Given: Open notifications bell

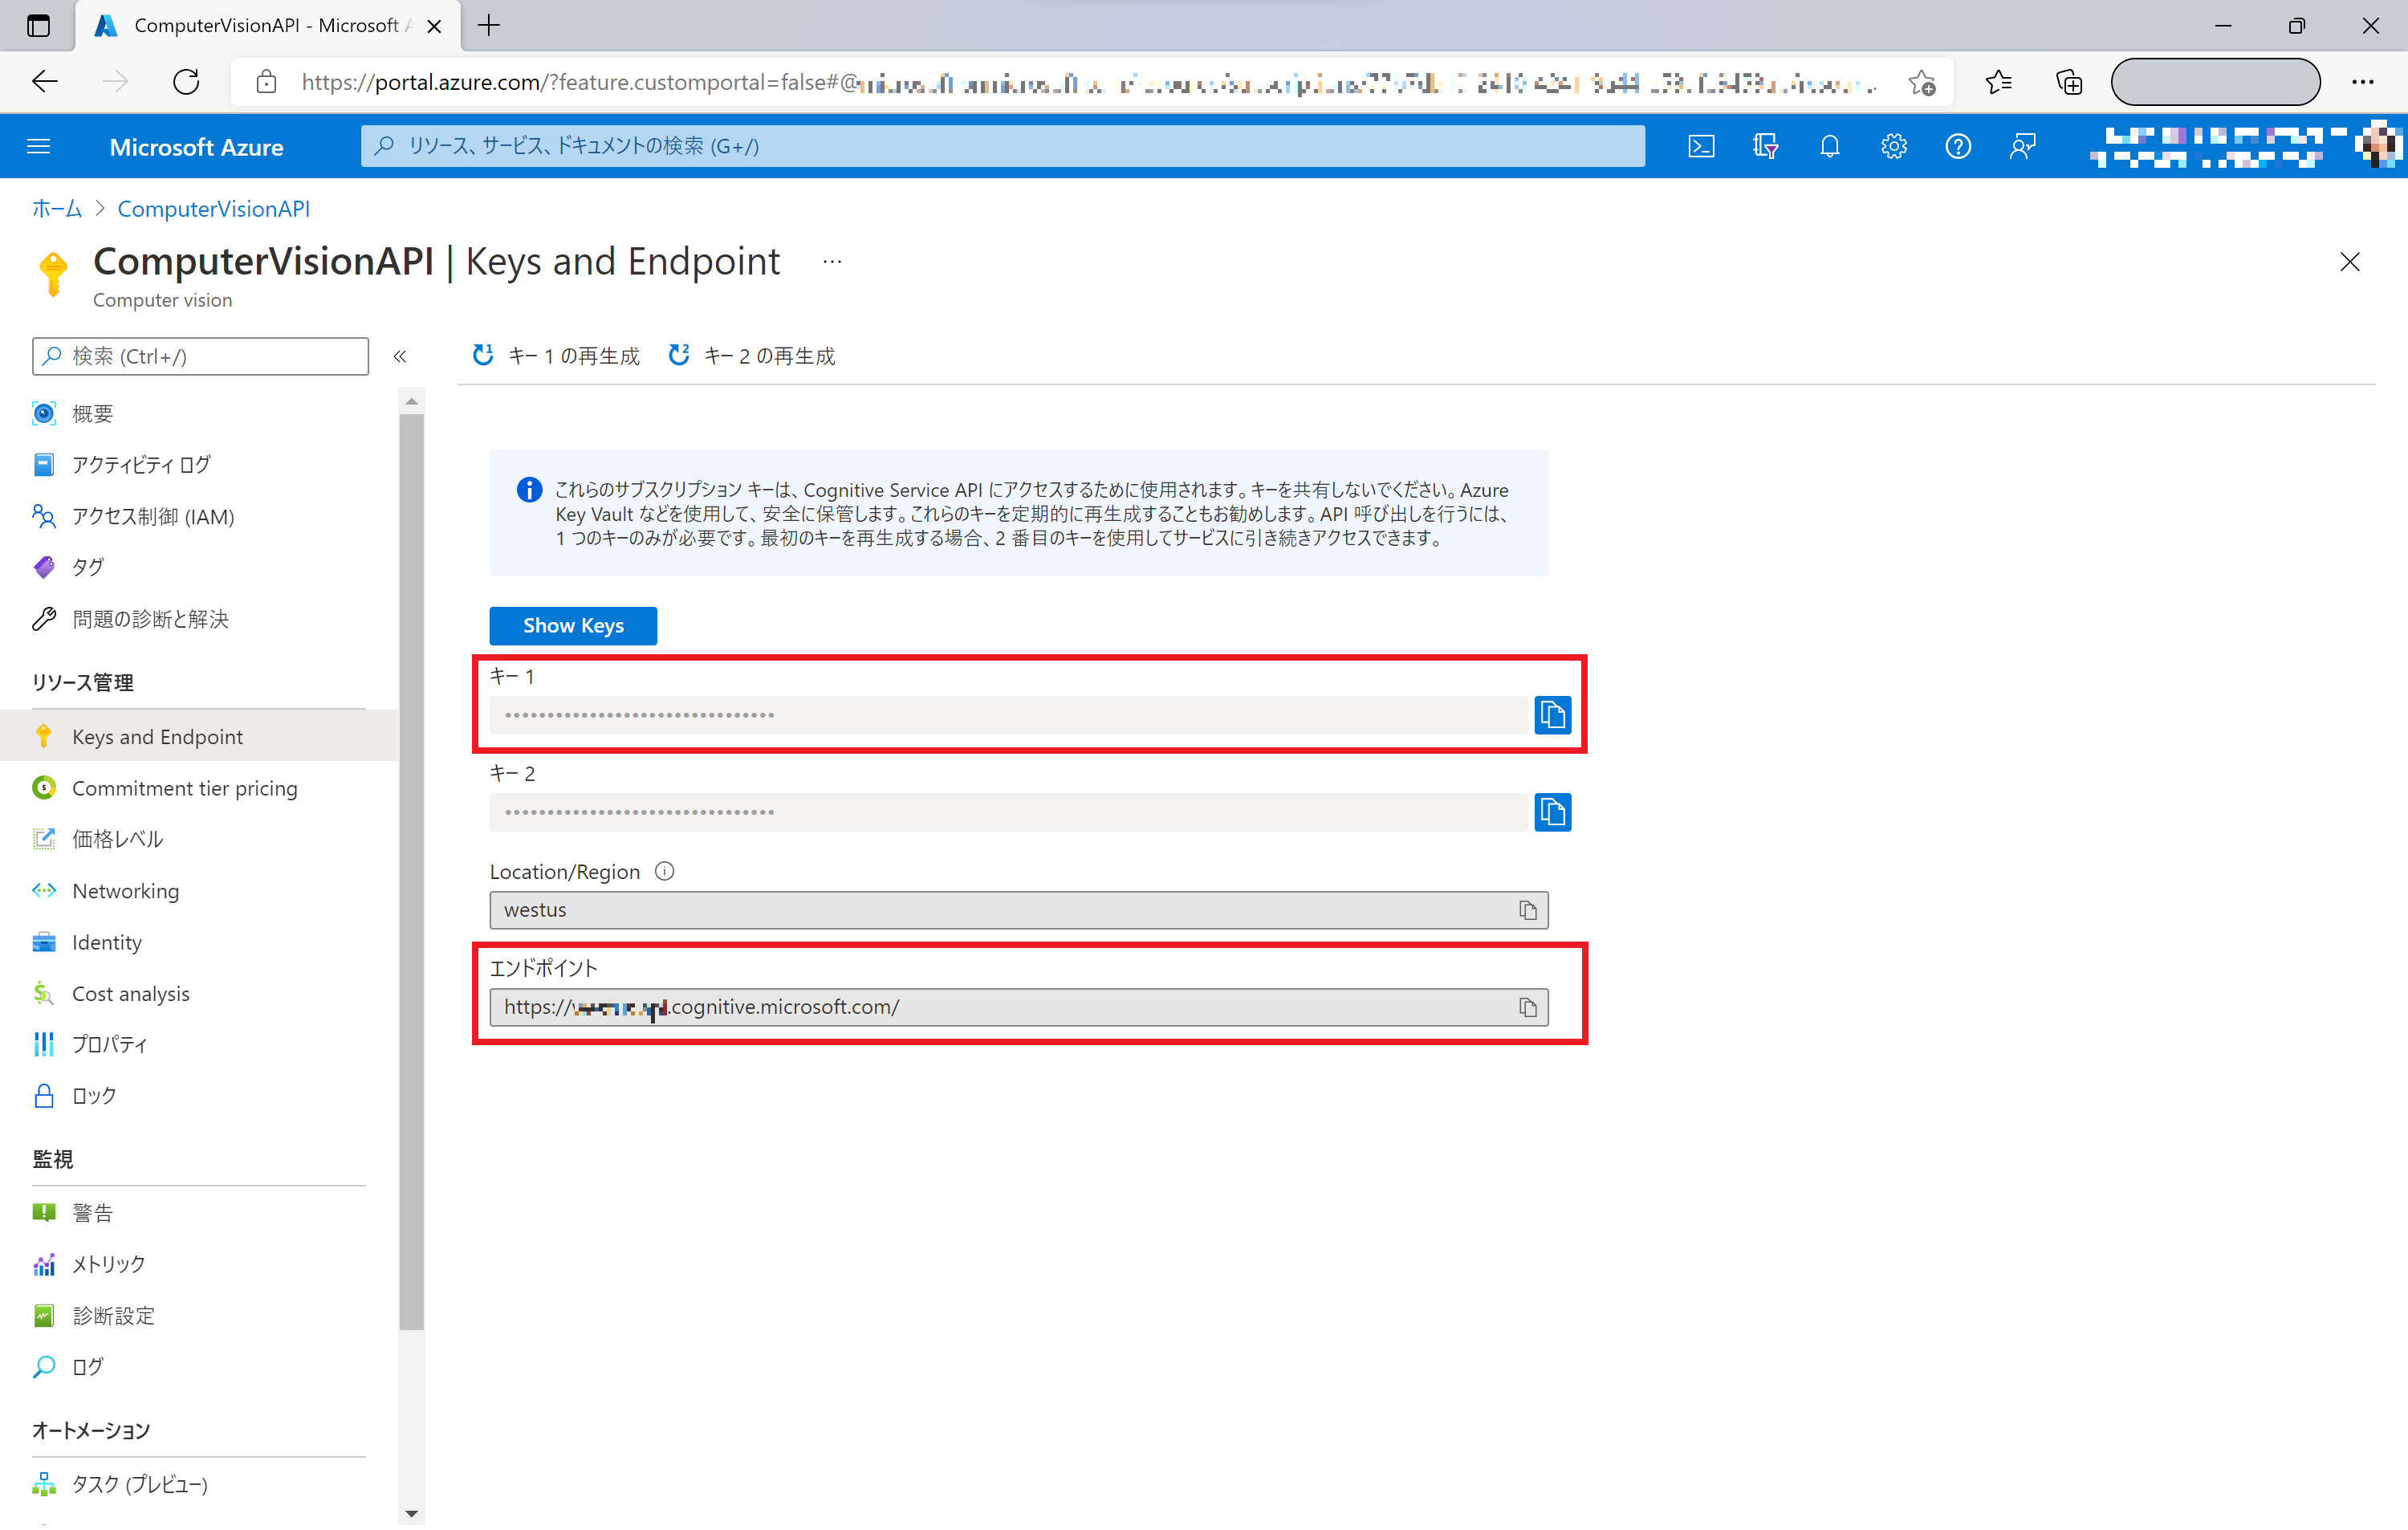Looking at the screenshot, I should point(1829,147).
